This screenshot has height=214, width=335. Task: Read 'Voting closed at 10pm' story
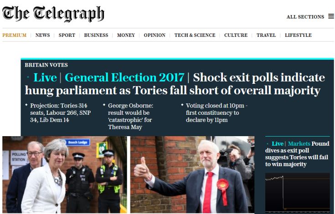216,113
